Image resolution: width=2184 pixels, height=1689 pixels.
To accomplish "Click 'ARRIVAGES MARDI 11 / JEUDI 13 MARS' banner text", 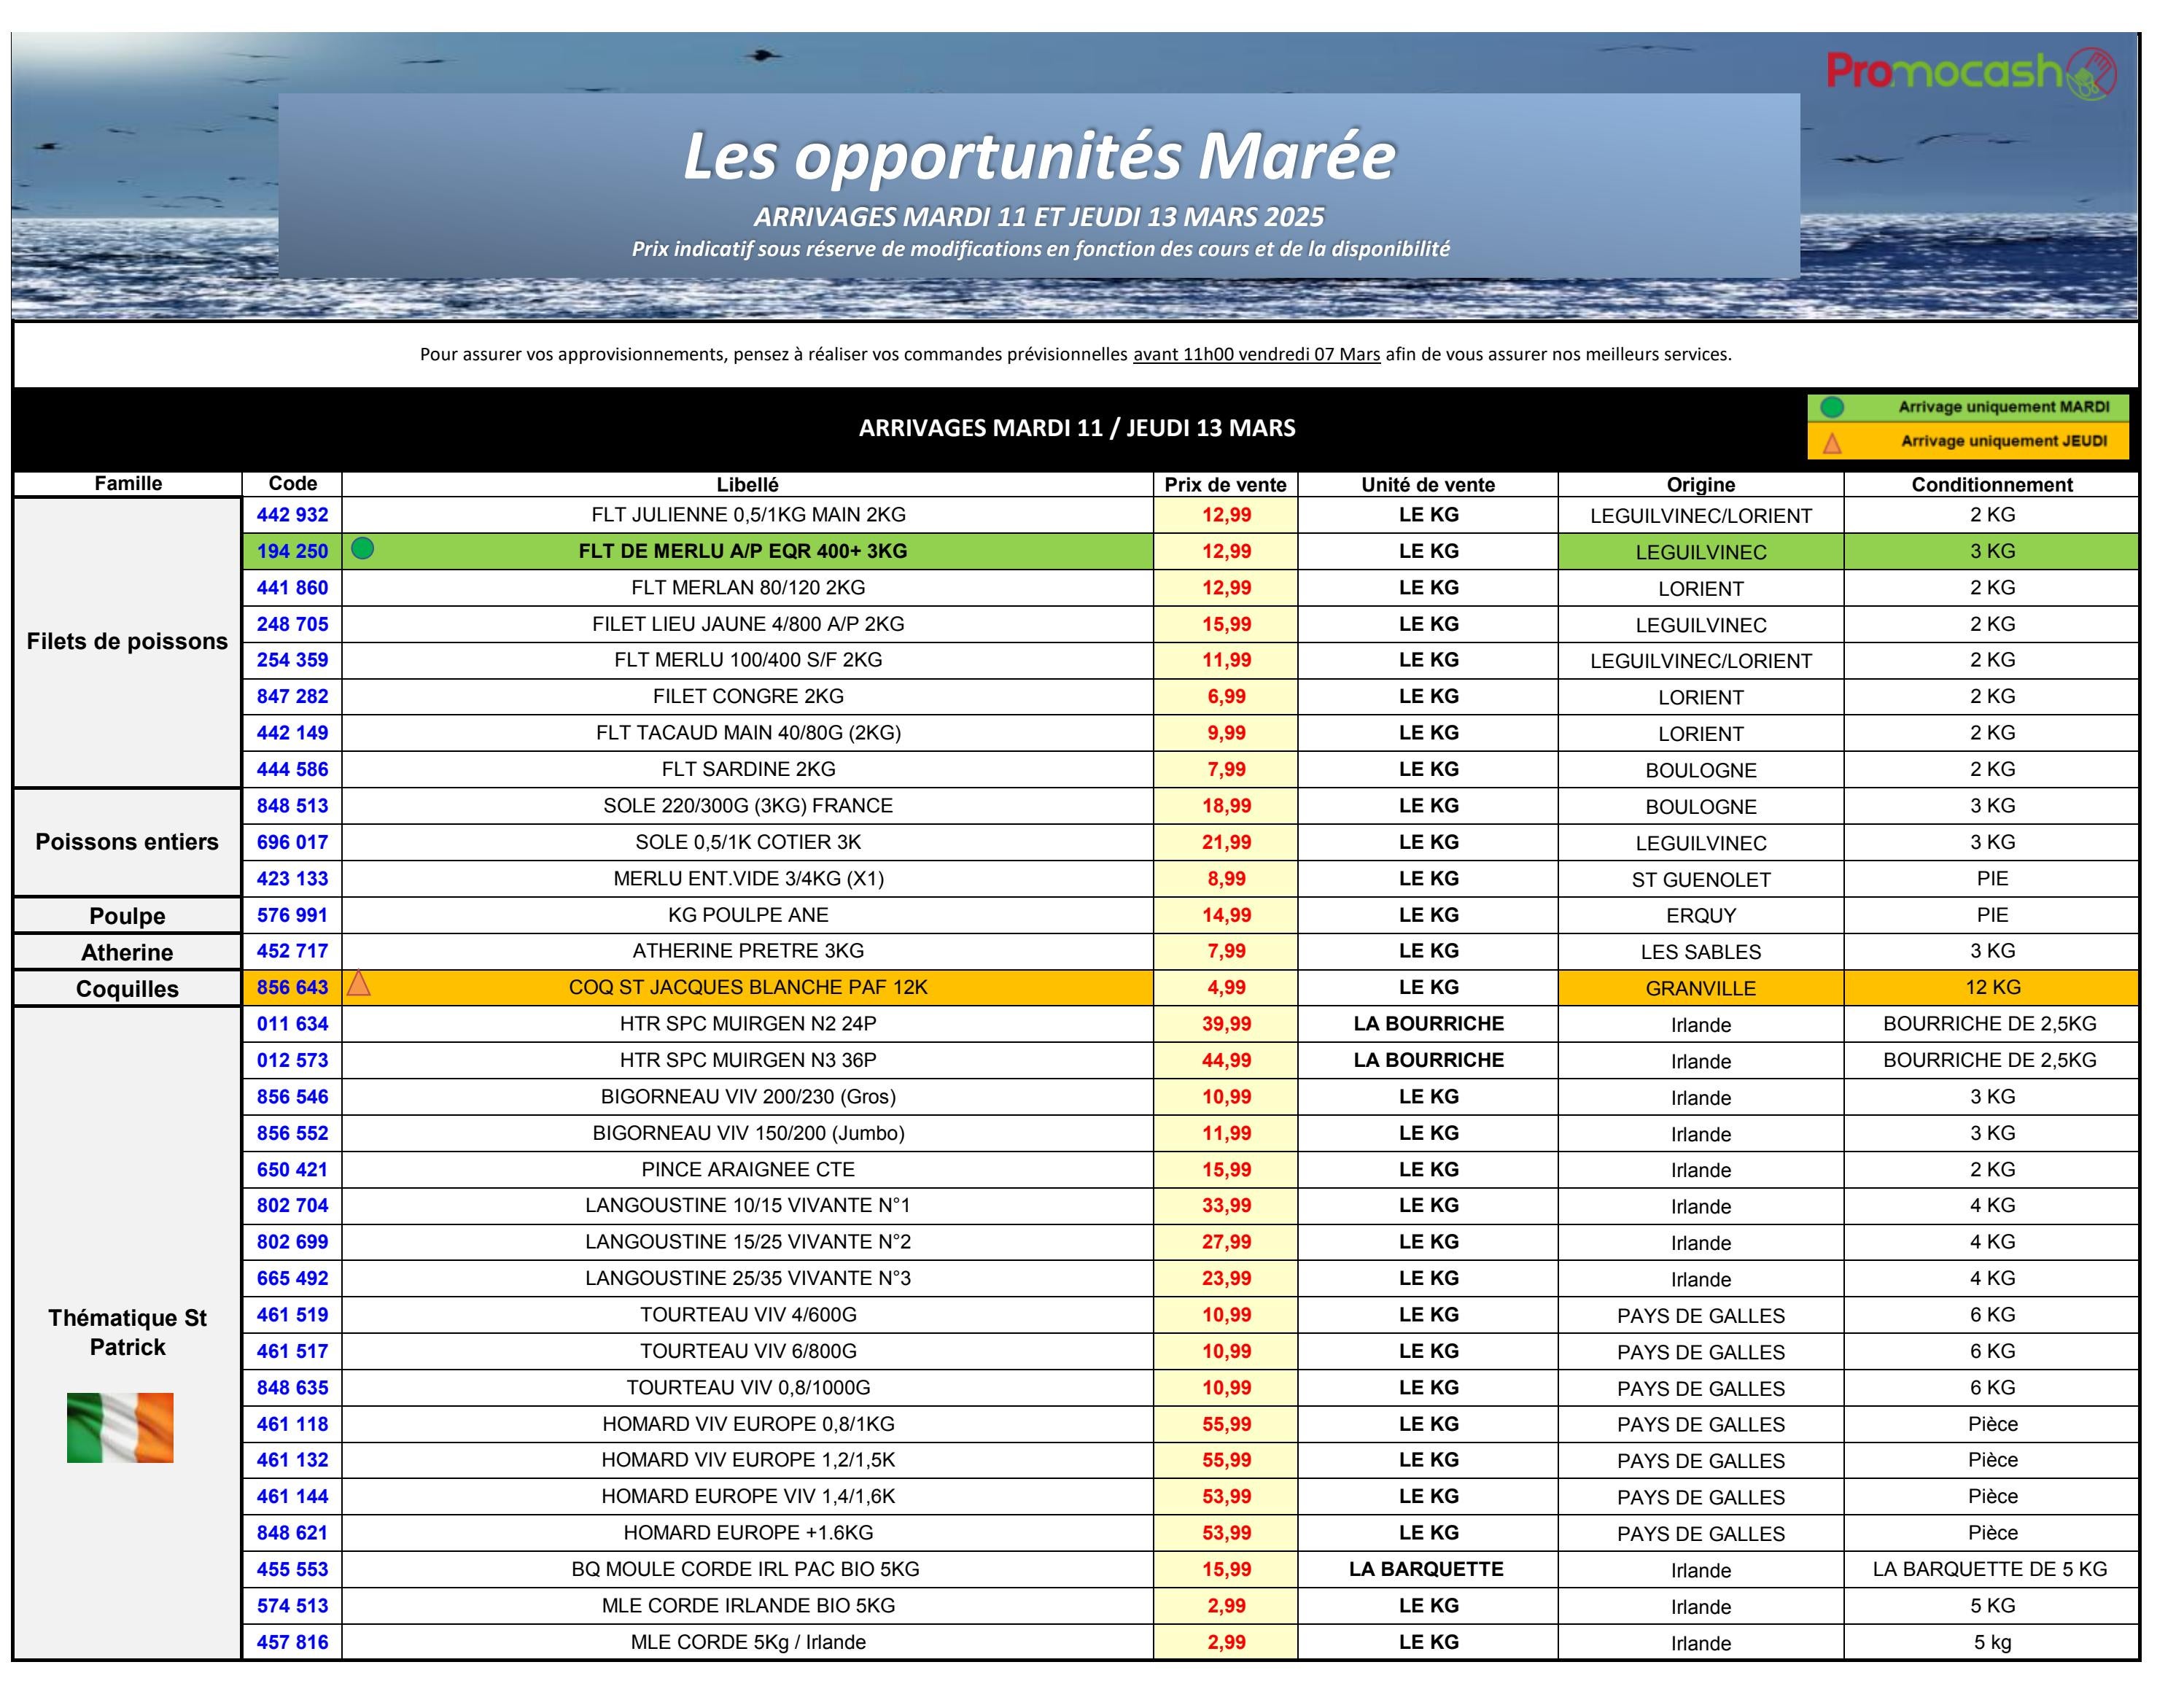I will coord(1077,428).
